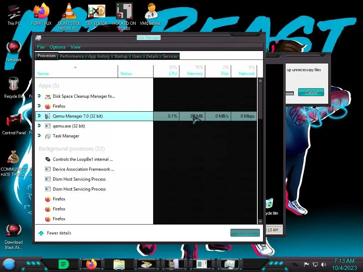Click Disk Cleanup progress bar
Viewport: 363px width, 272px height.
290,93
